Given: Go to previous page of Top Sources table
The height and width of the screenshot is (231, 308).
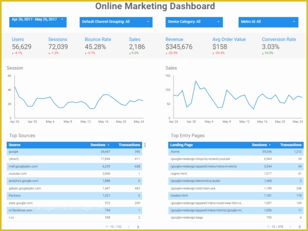Looking at the screenshot, I should [129, 227].
